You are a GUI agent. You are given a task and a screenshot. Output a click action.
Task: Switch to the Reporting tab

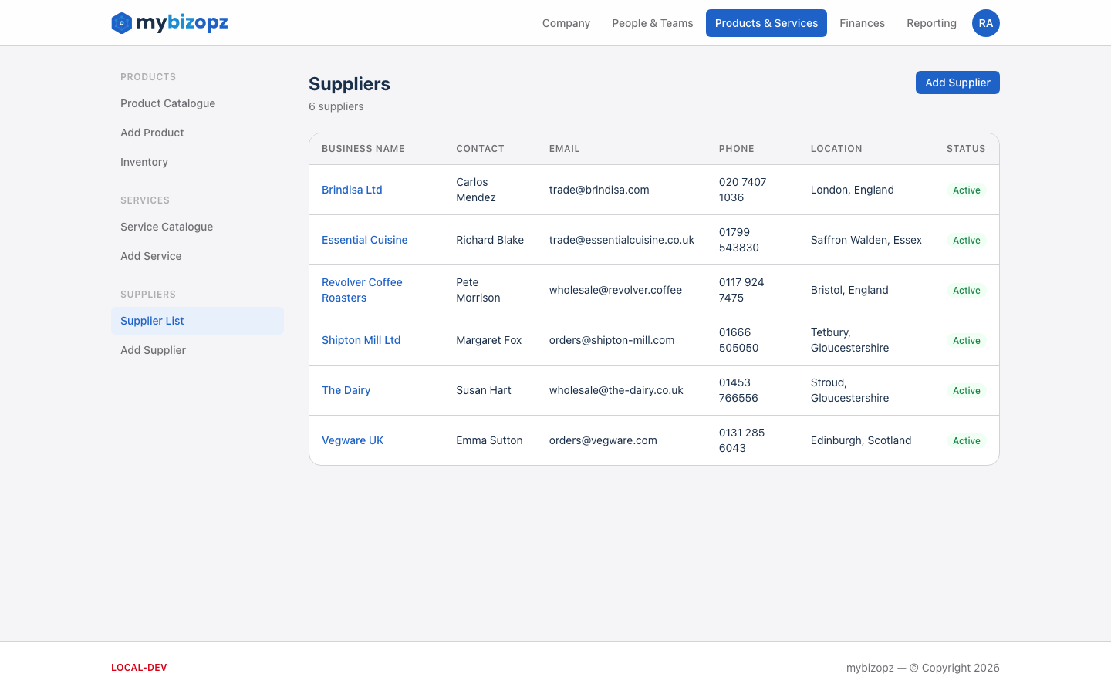click(x=931, y=23)
